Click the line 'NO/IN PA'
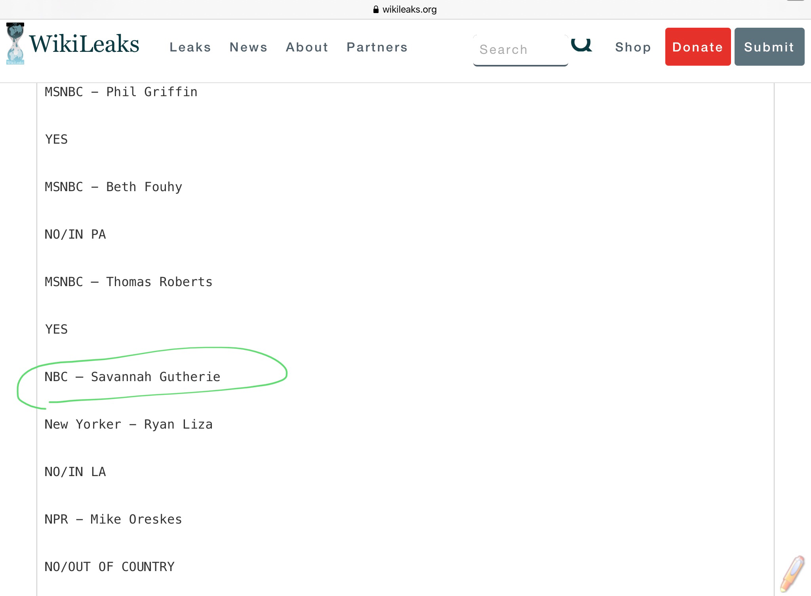This screenshot has height=596, width=811. 75,234
